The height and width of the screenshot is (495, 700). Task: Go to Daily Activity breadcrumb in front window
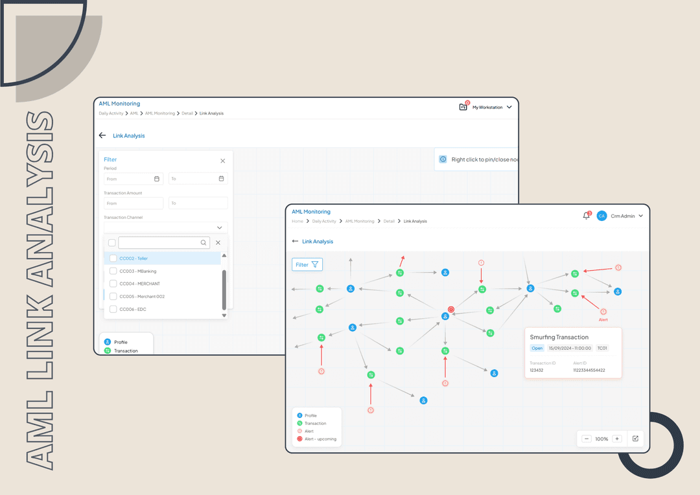[x=324, y=222]
